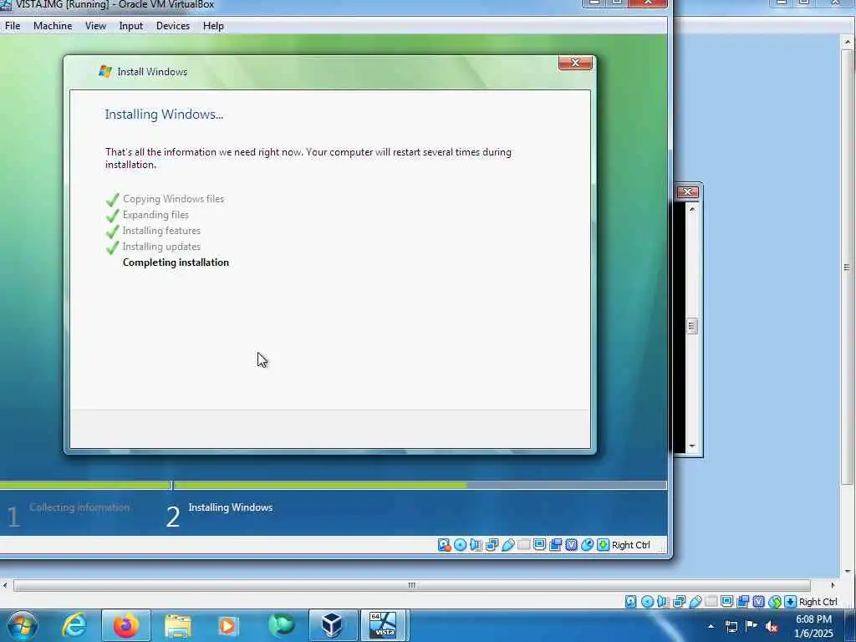Screen dimensions: 856x642
Task: Close the Install Windows dialog
Action: [575, 63]
